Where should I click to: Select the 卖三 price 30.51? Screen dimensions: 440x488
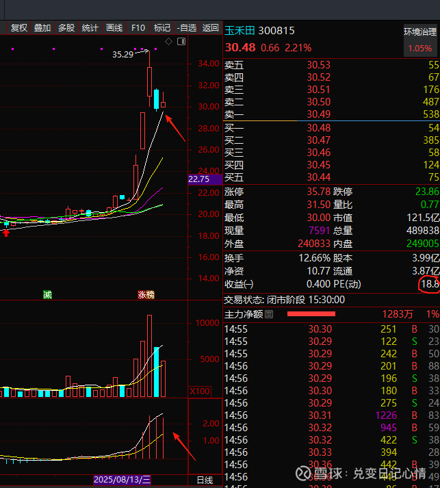pos(319,90)
